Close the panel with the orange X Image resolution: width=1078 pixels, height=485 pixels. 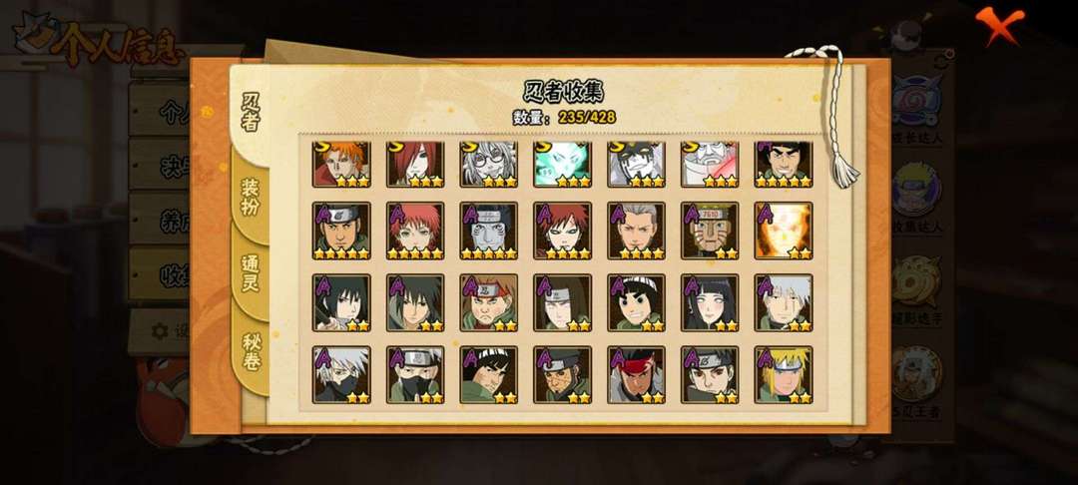click(x=999, y=25)
